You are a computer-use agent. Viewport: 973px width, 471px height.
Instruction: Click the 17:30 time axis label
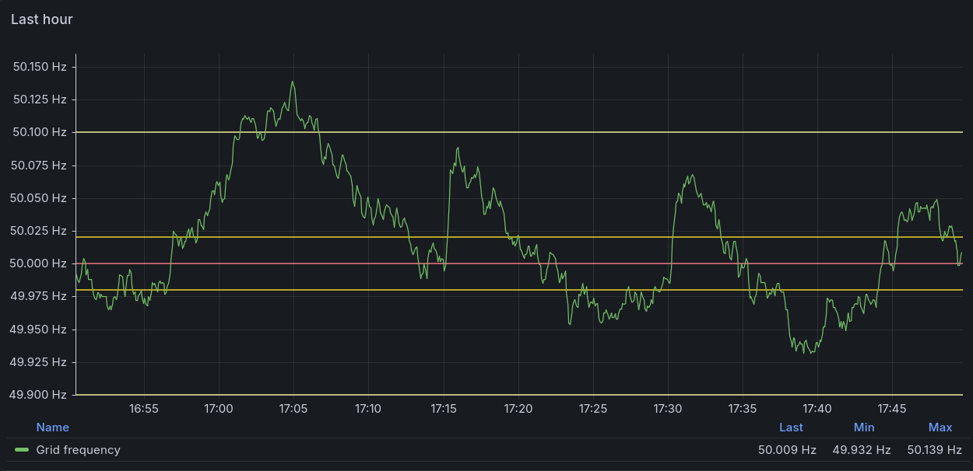click(667, 408)
